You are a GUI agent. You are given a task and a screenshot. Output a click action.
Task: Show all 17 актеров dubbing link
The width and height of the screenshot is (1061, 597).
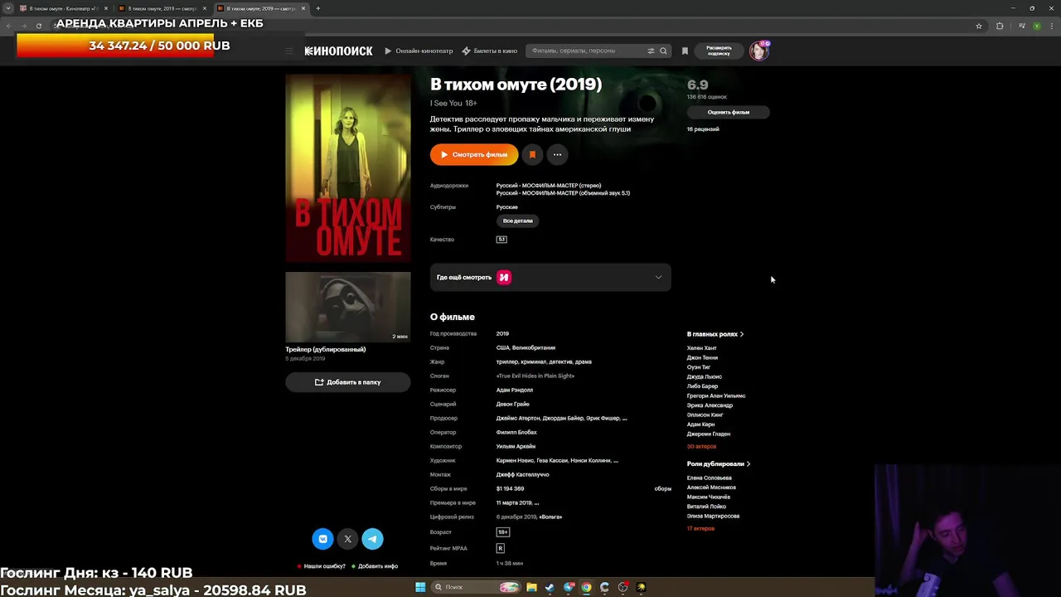(x=700, y=528)
